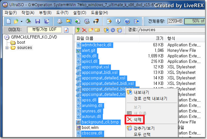Choose 삭제 in the context menu
Viewport: 207px width, 139px height.
tap(135, 120)
